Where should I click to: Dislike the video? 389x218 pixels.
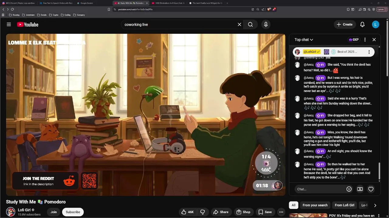203,212
